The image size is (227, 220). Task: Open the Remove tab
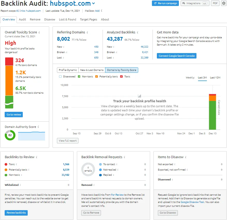(35, 19)
